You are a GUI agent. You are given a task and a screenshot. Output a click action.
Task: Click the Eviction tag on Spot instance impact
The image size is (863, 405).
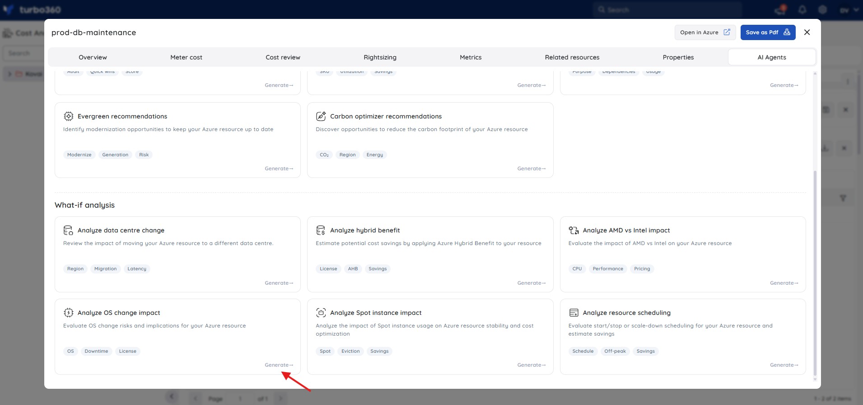point(350,351)
